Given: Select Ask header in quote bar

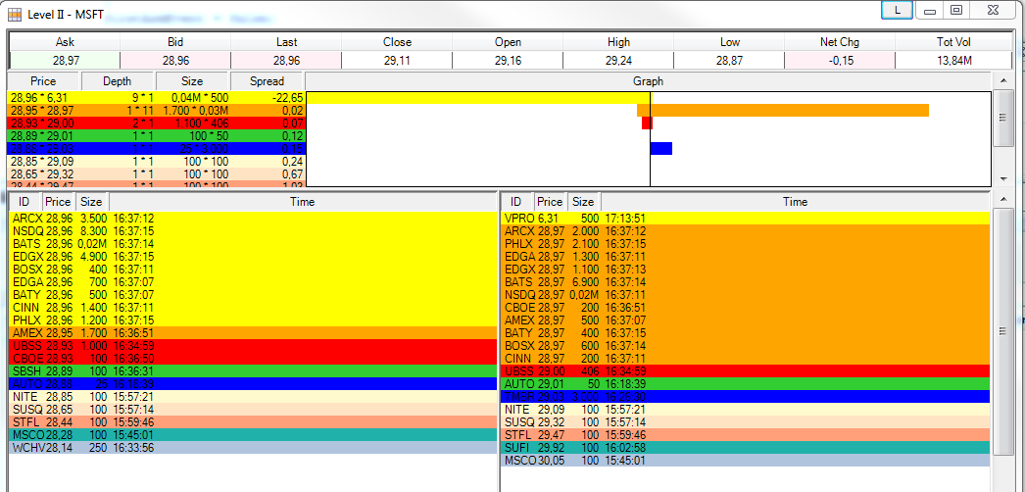Looking at the screenshot, I should [65, 42].
